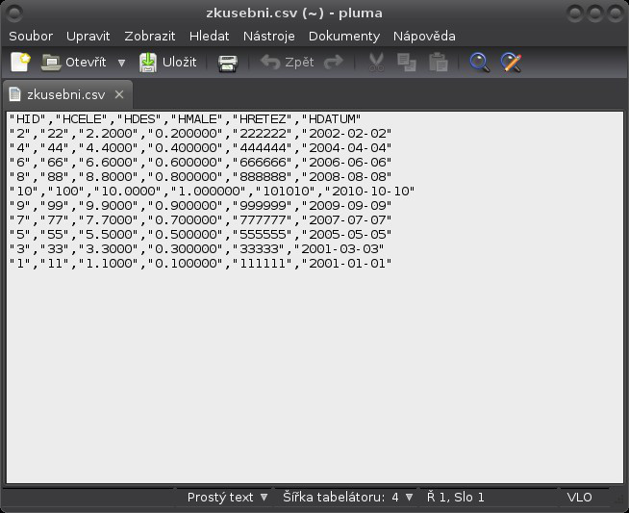629x513 pixels.
Task: Open the Nápověda menu
Action: click(424, 37)
